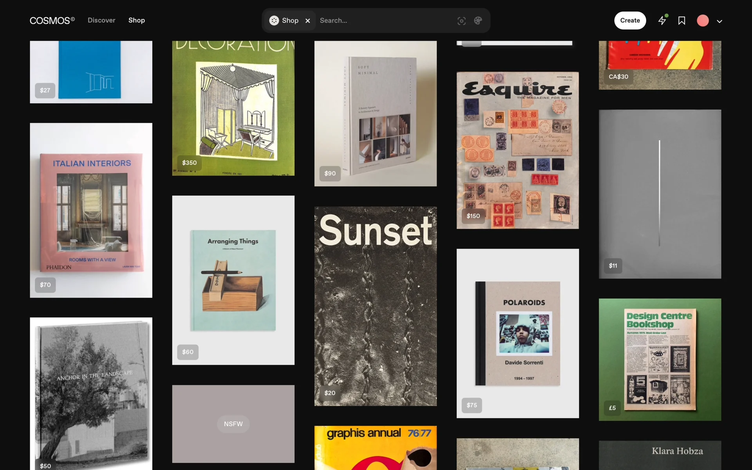Open visual search camera icon
752x470 pixels.
461,21
